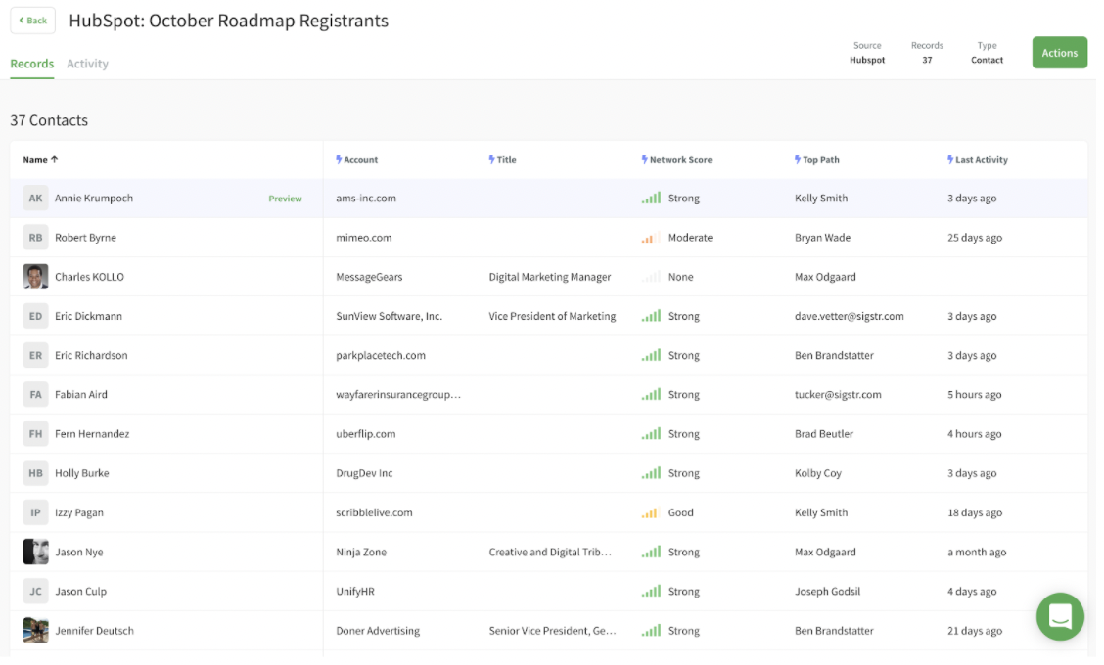1104x665 pixels.
Task: Click lightning bolt icon beside Network Score header
Action: [644, 159]
